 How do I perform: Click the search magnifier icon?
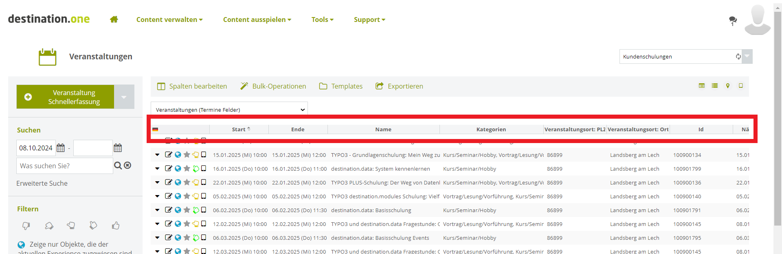click(x=118, y=165)
